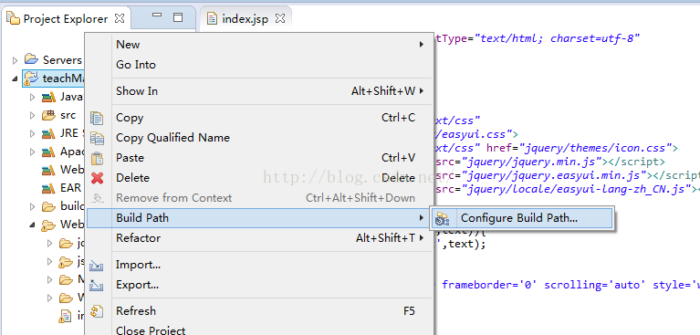Click the "jquery/jquery.min.js" string in code

point(532,162)
